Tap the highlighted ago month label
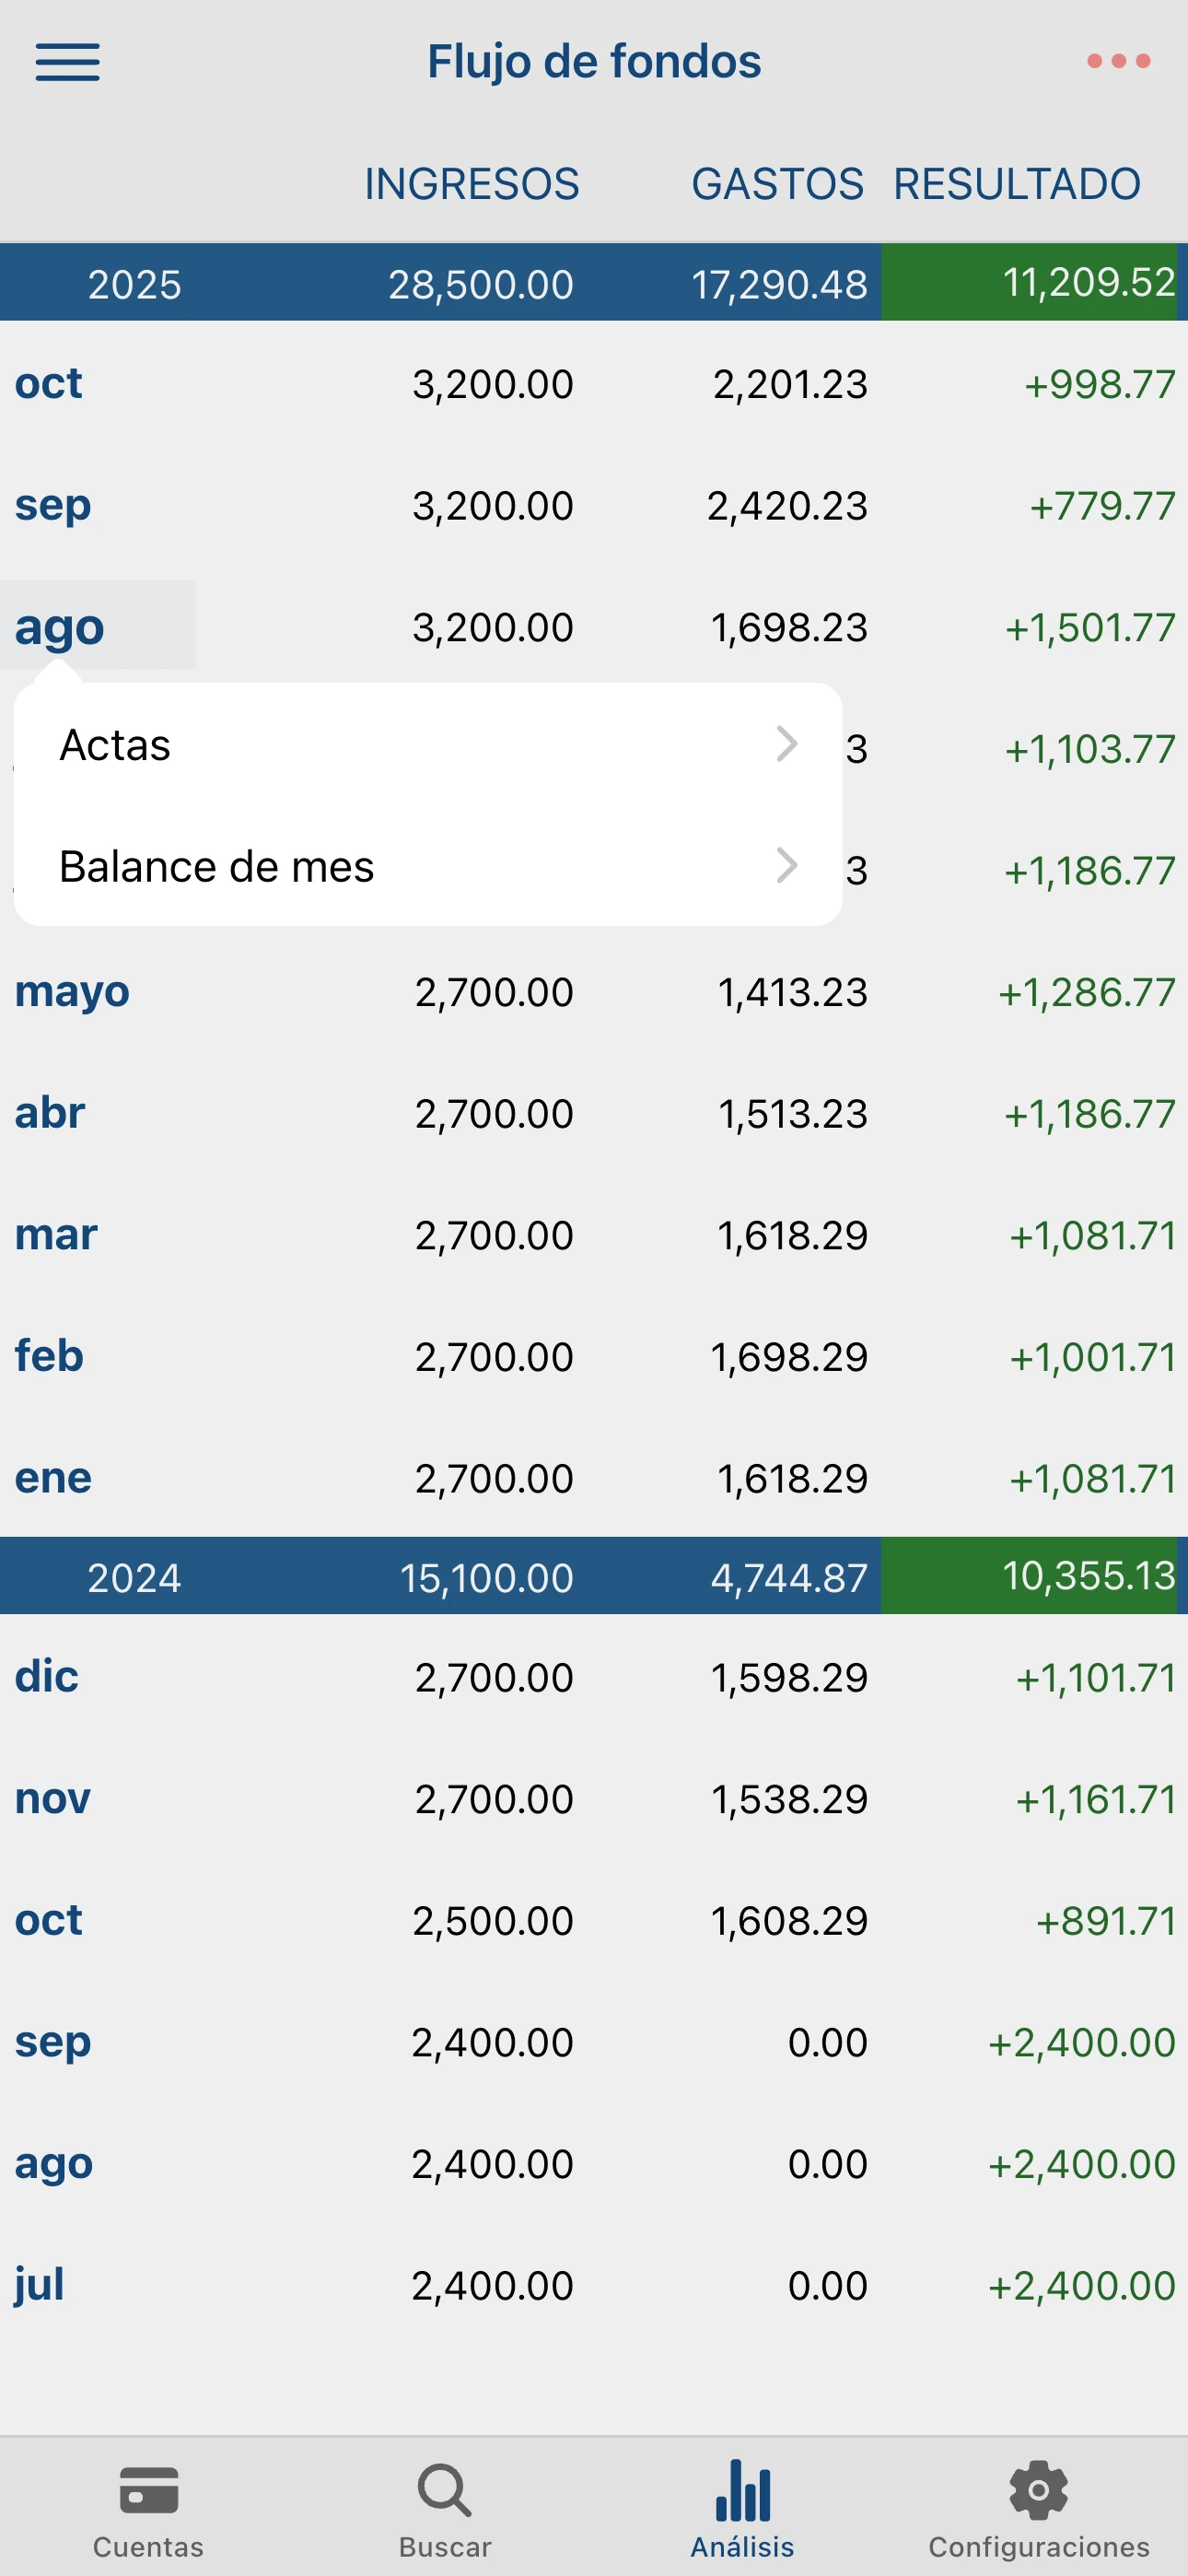This screenshot has height=2576, width=1188. tap(60, 627)
